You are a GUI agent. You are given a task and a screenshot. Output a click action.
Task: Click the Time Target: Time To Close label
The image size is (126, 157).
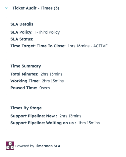[x=38, y=46]
